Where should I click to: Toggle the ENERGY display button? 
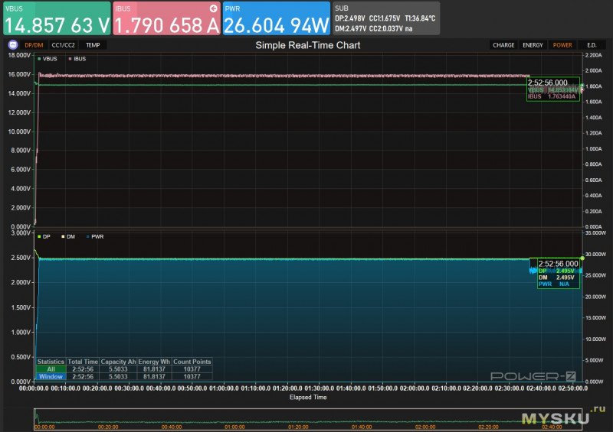click(x=533, y=45)
